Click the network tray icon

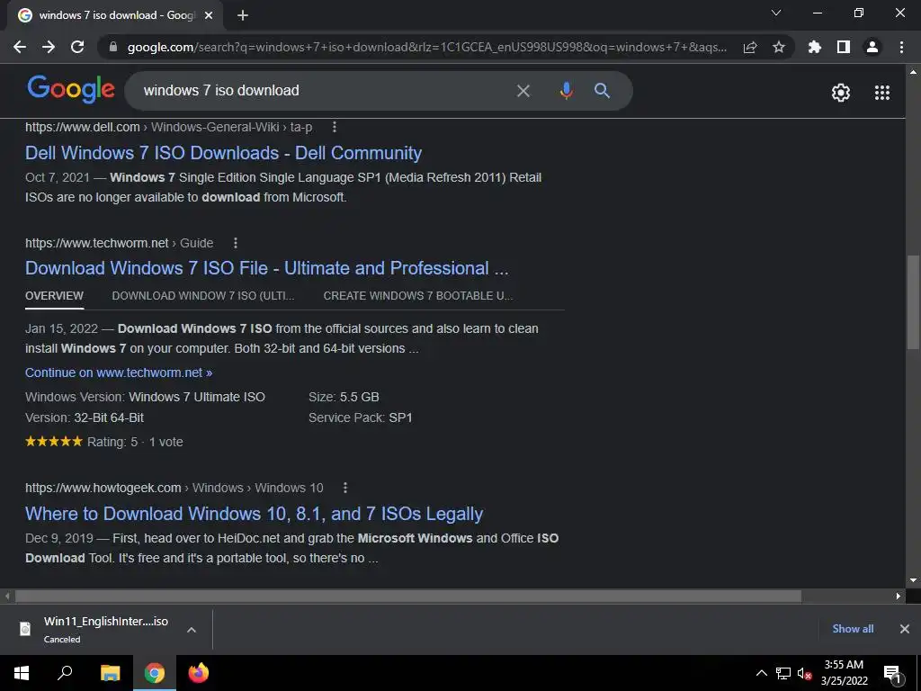[783, 673]
